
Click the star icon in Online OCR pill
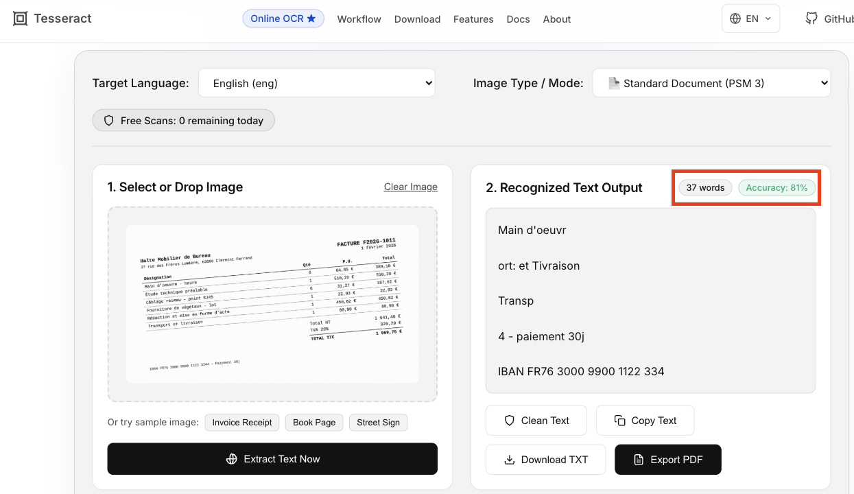click(311, 19)
